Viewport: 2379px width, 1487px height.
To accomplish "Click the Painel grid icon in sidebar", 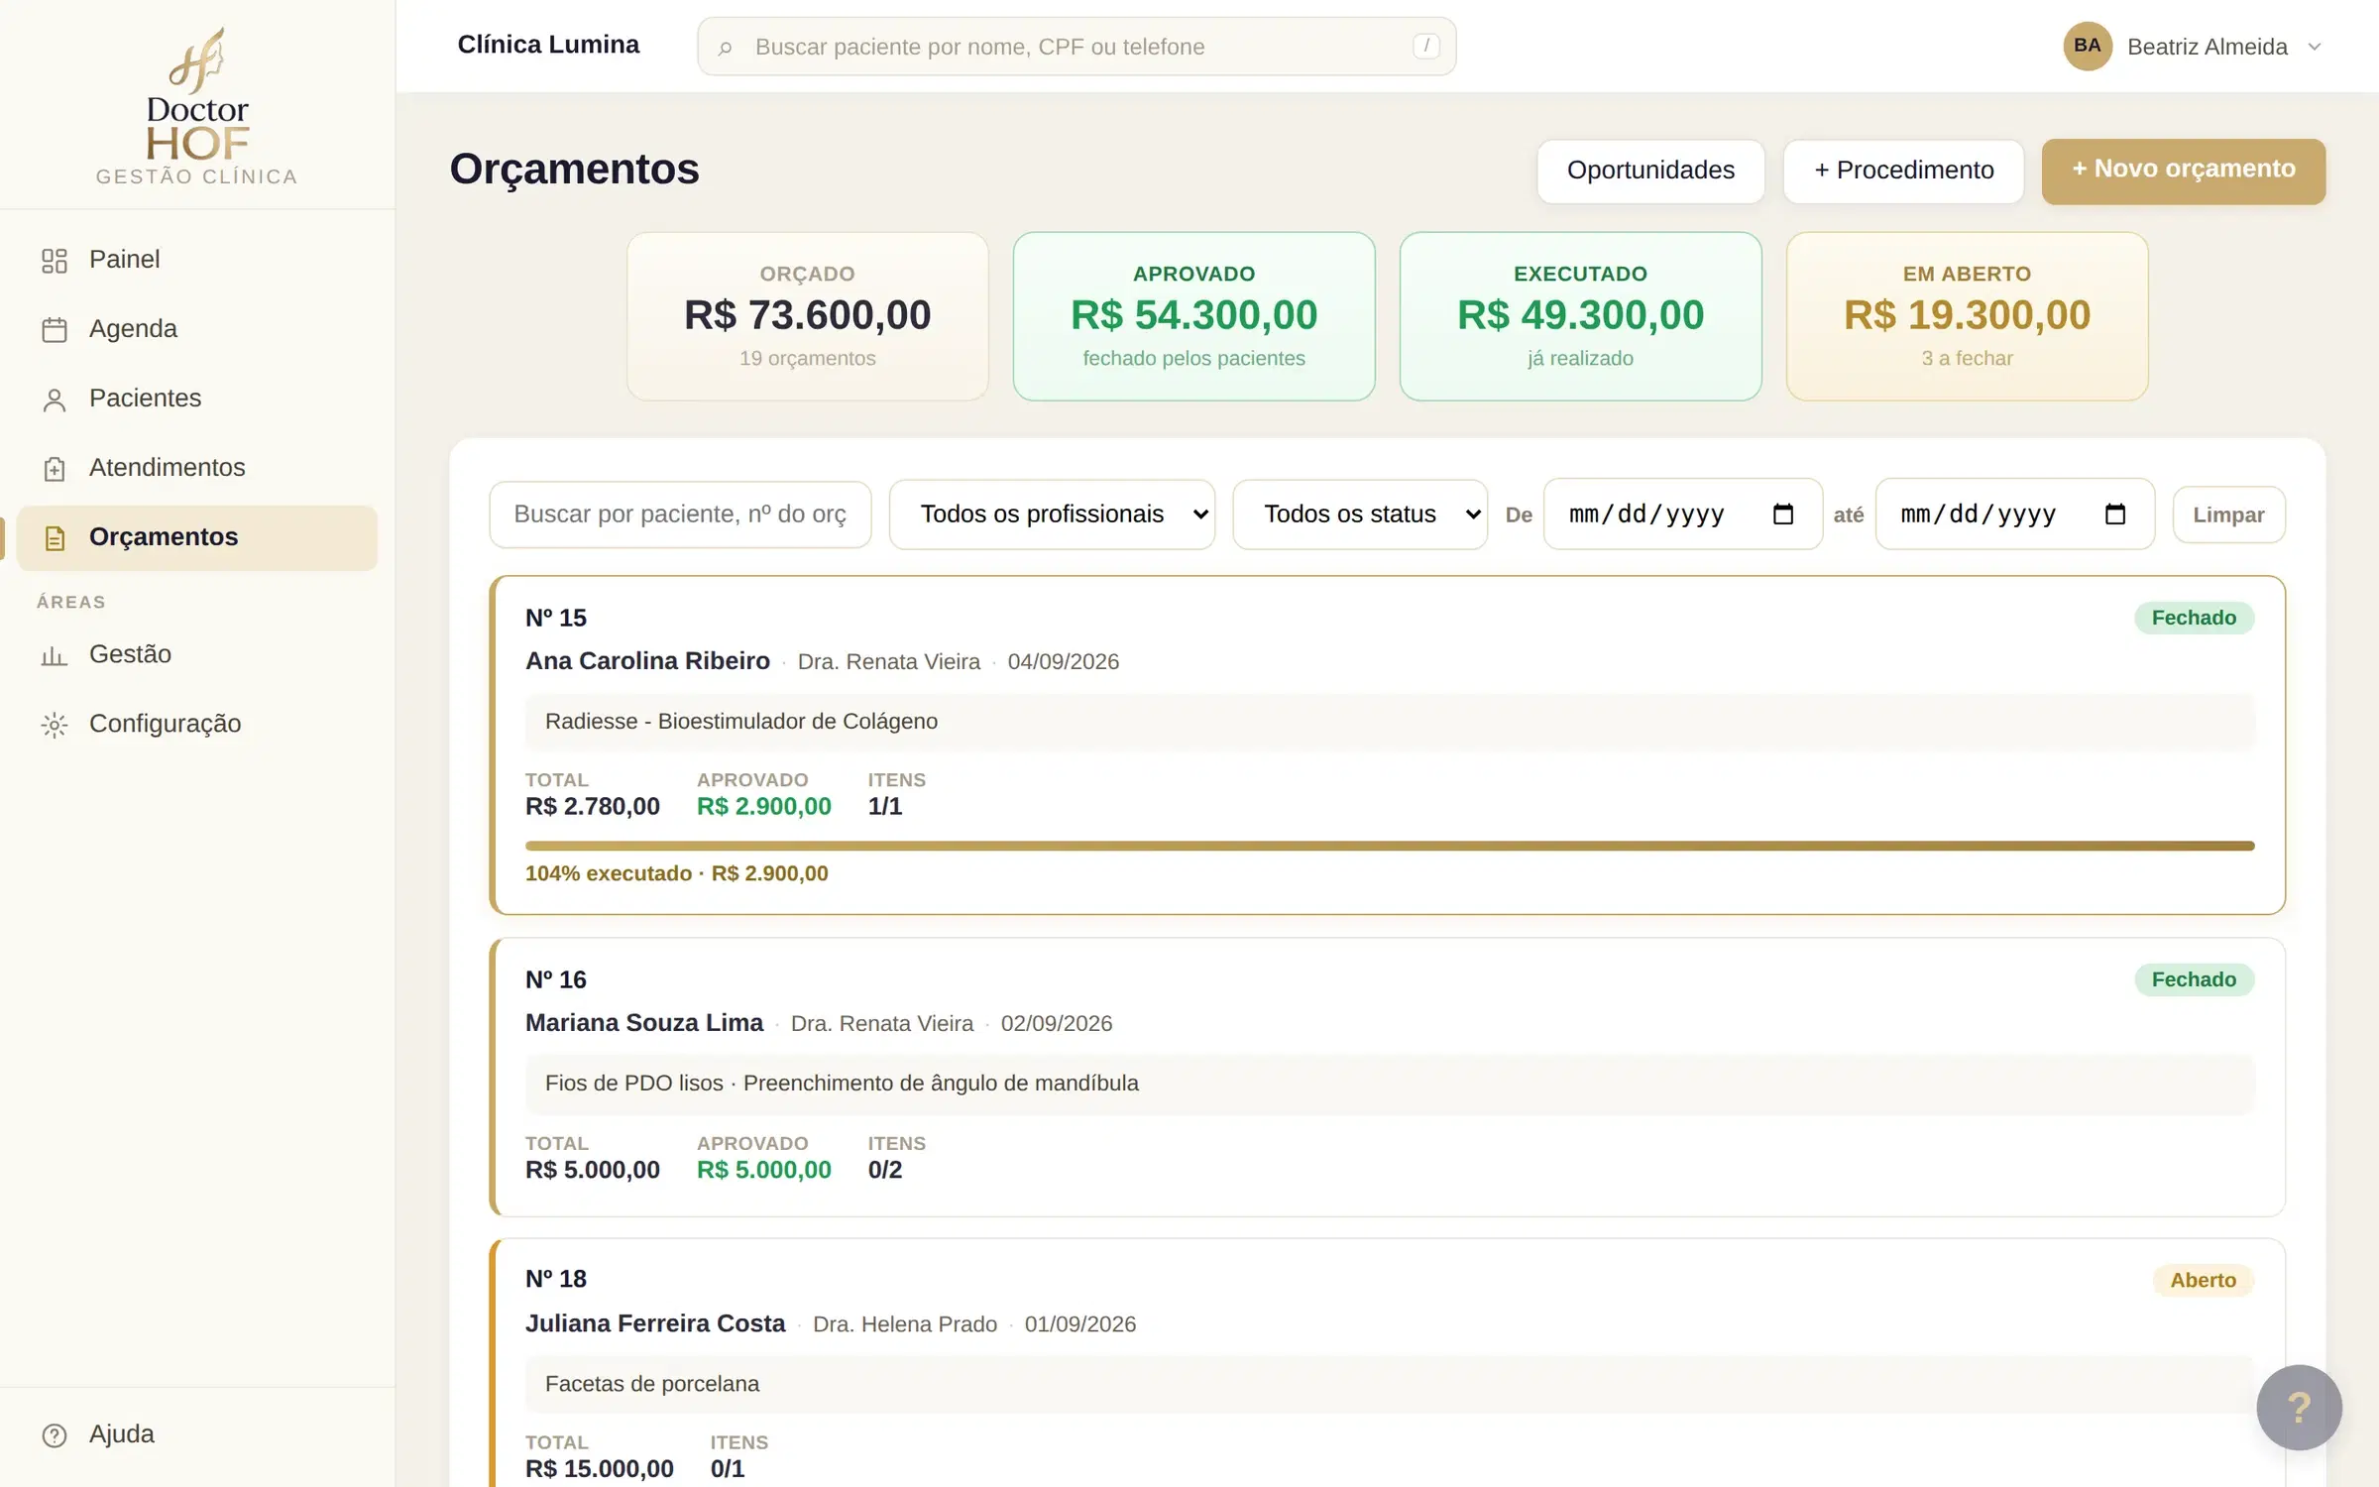I will [x=55, y=261].
